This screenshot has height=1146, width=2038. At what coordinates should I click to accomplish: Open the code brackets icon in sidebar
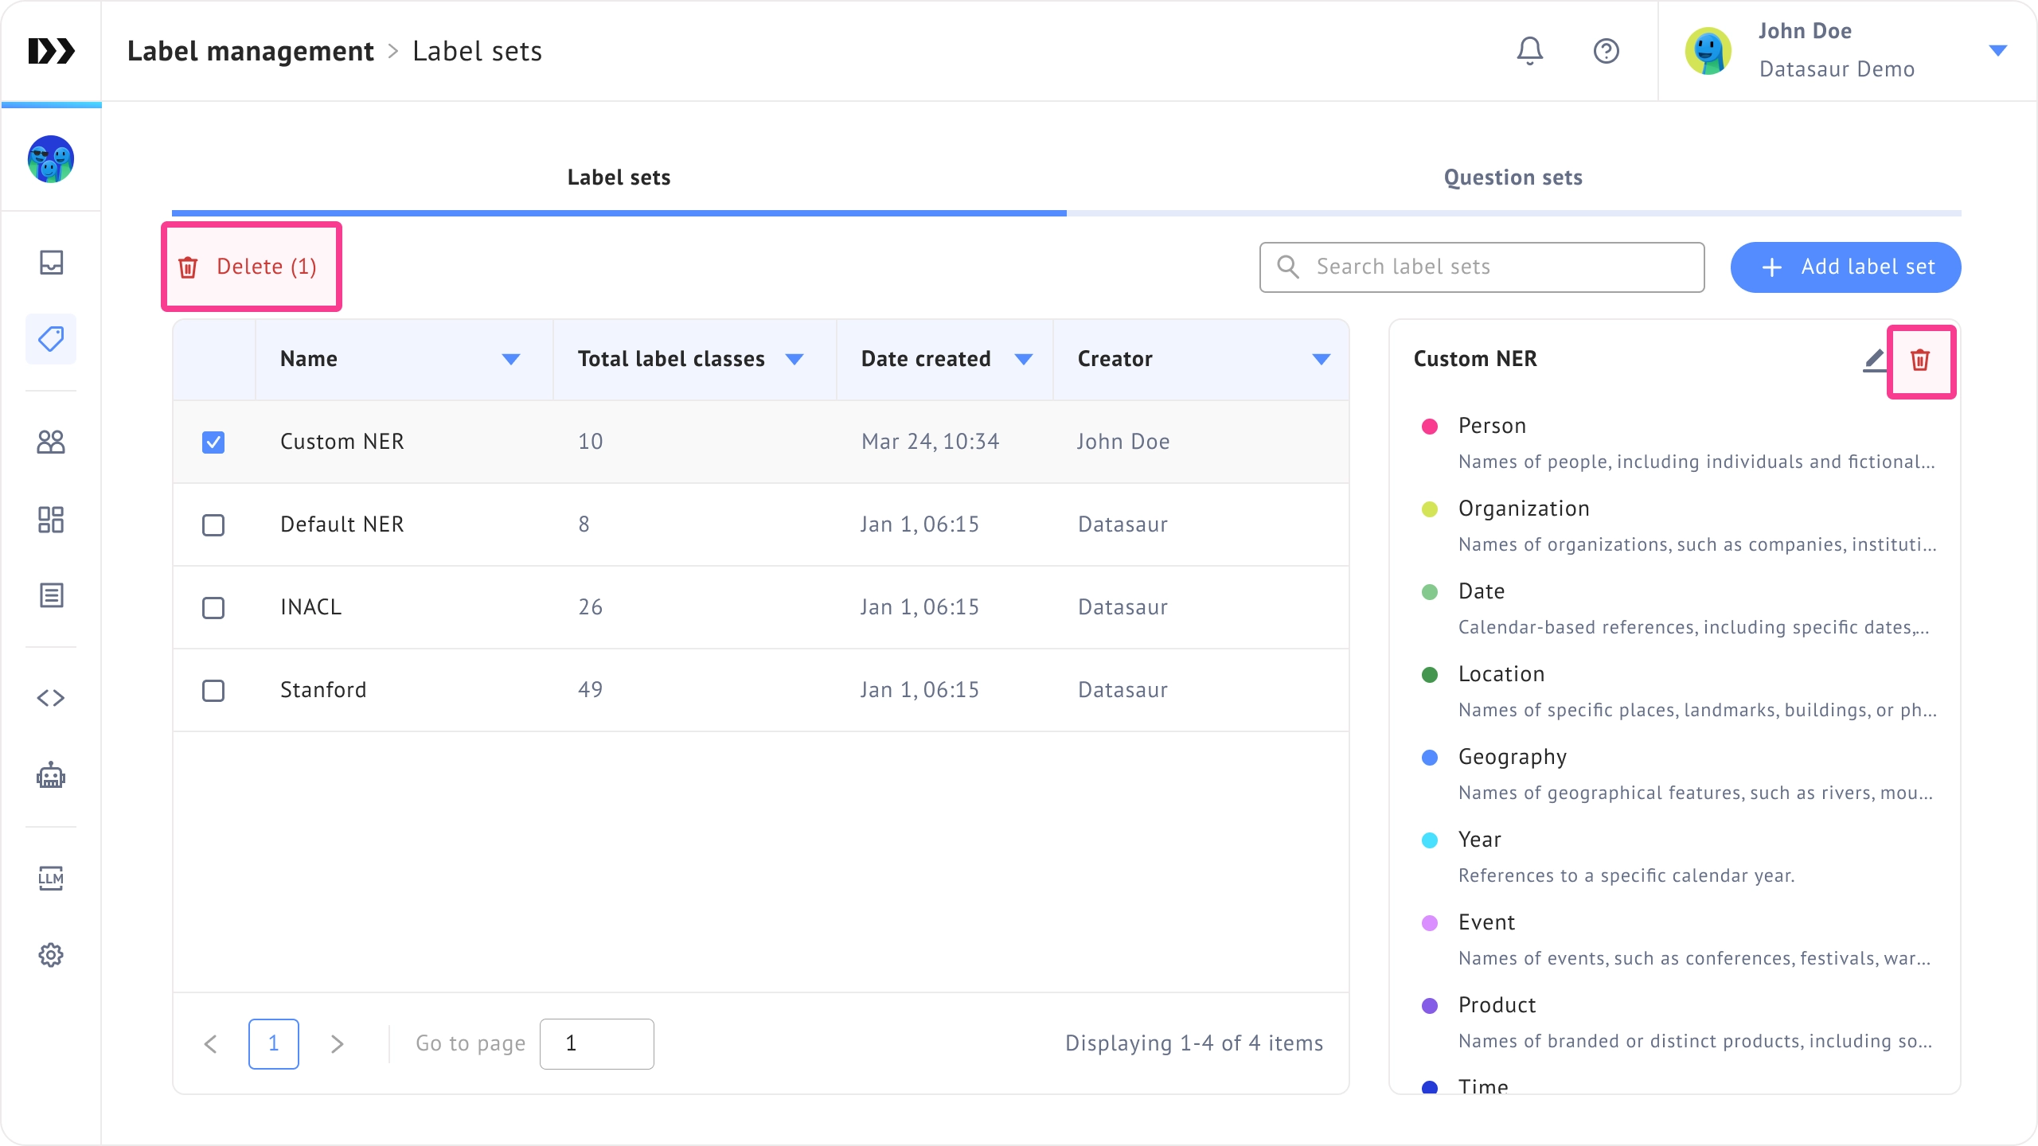click(51, 698)
